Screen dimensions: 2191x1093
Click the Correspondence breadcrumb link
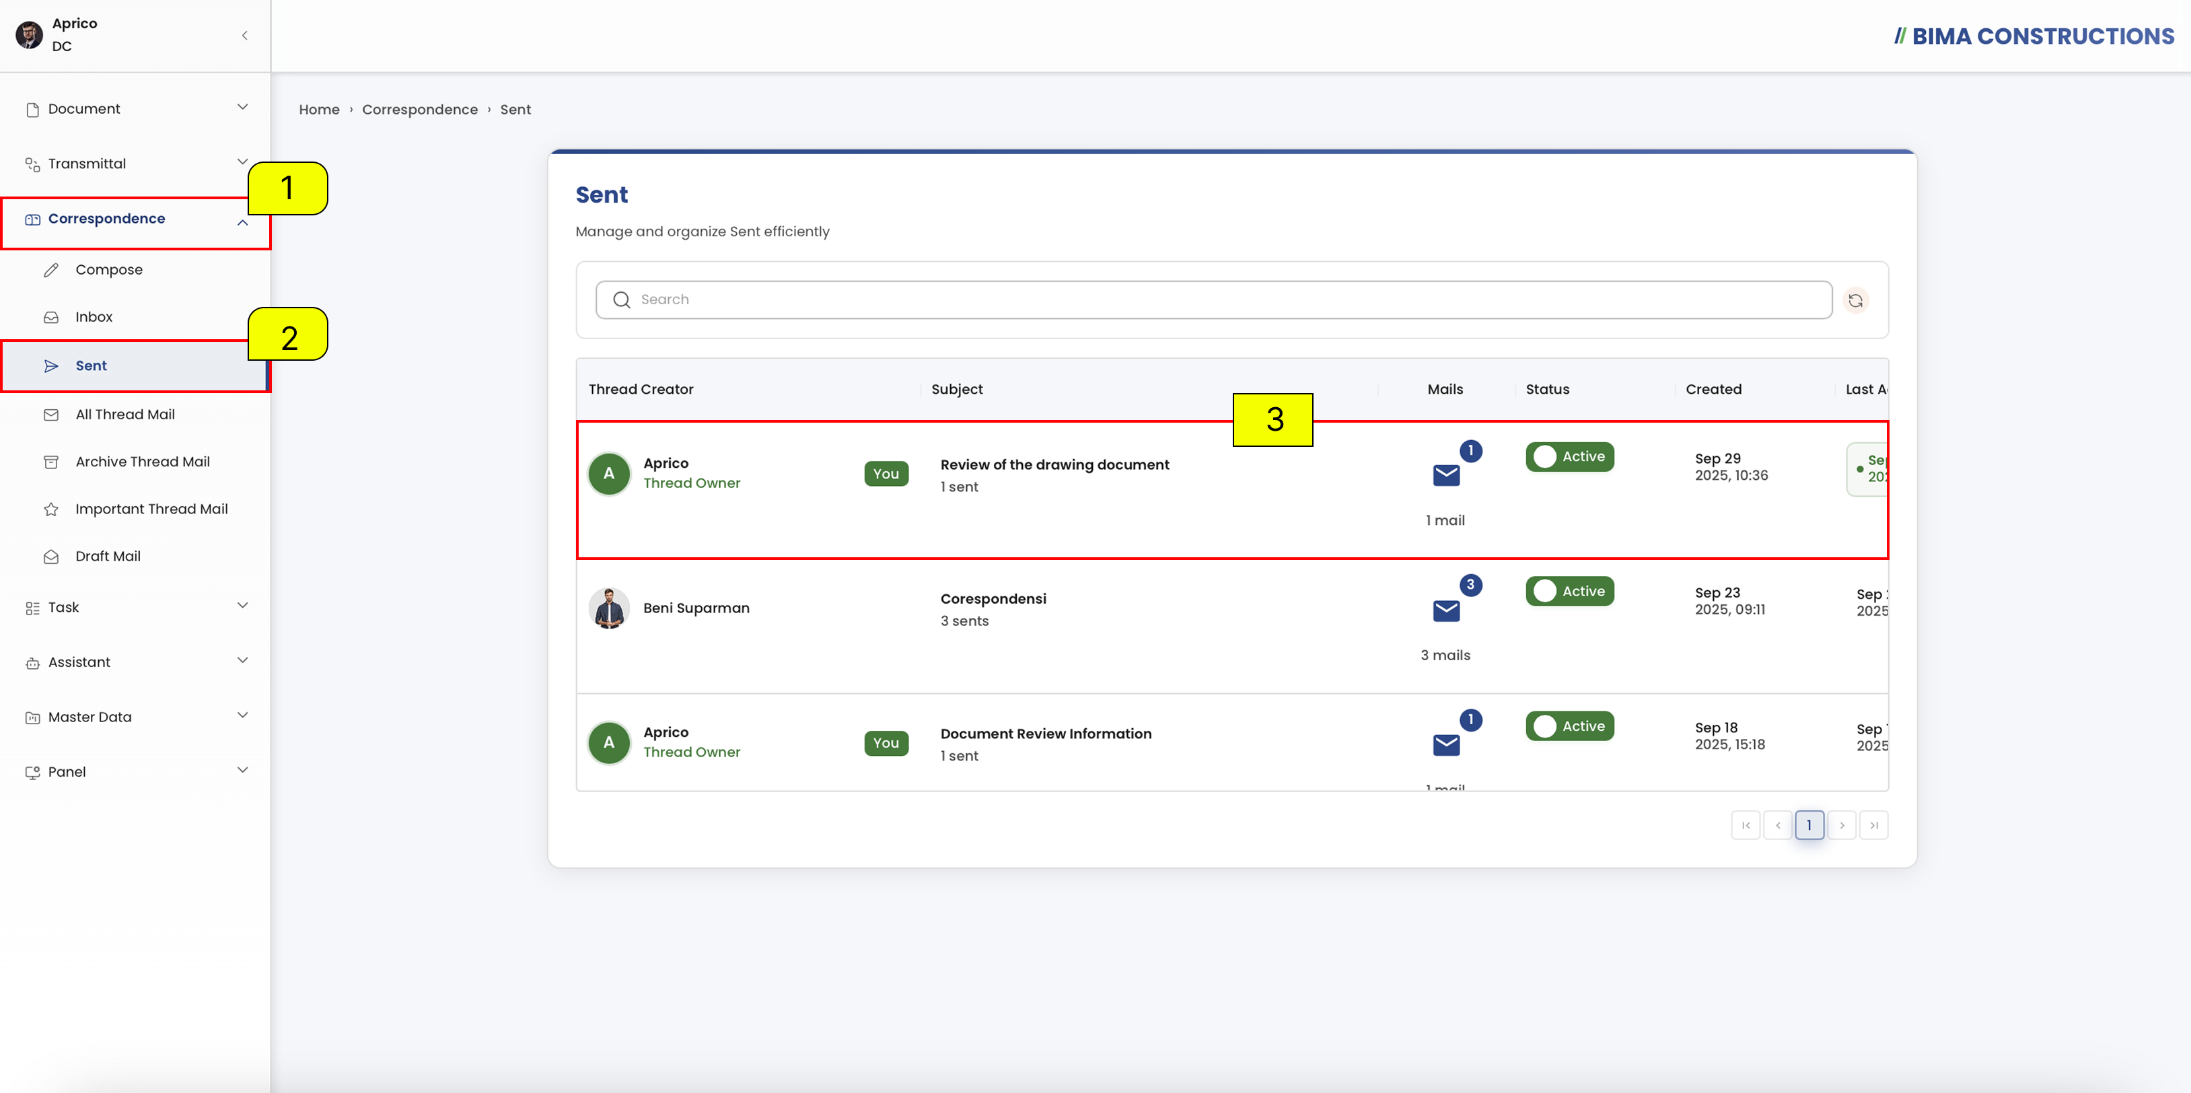(419, 110)
